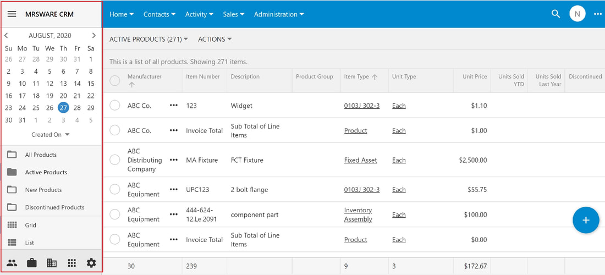Follow the Fixed Asset item type link
This screenshot has height=275, width=605.
tap(360, 160)
